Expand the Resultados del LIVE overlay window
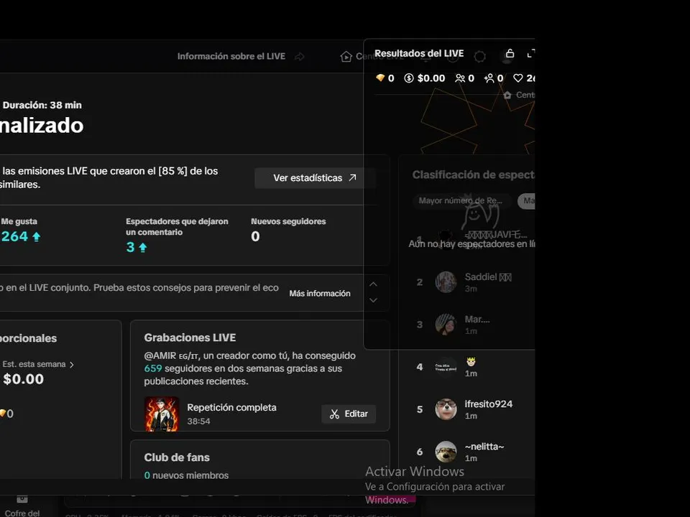 530,54
